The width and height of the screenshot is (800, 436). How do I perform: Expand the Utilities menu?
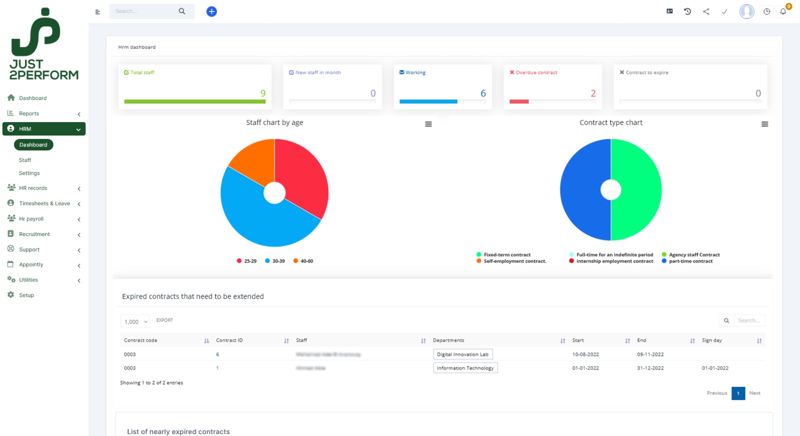44,280
